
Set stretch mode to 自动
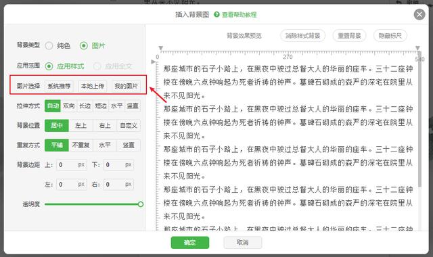(53, 106)
